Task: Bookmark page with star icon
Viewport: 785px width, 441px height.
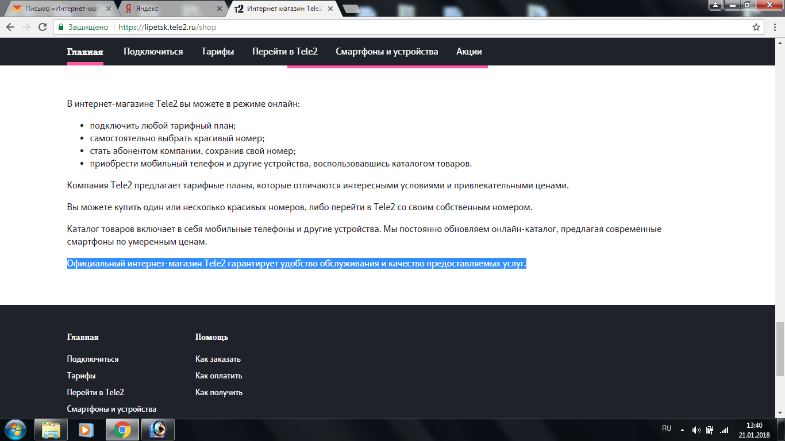Action: tap(756, 27)
